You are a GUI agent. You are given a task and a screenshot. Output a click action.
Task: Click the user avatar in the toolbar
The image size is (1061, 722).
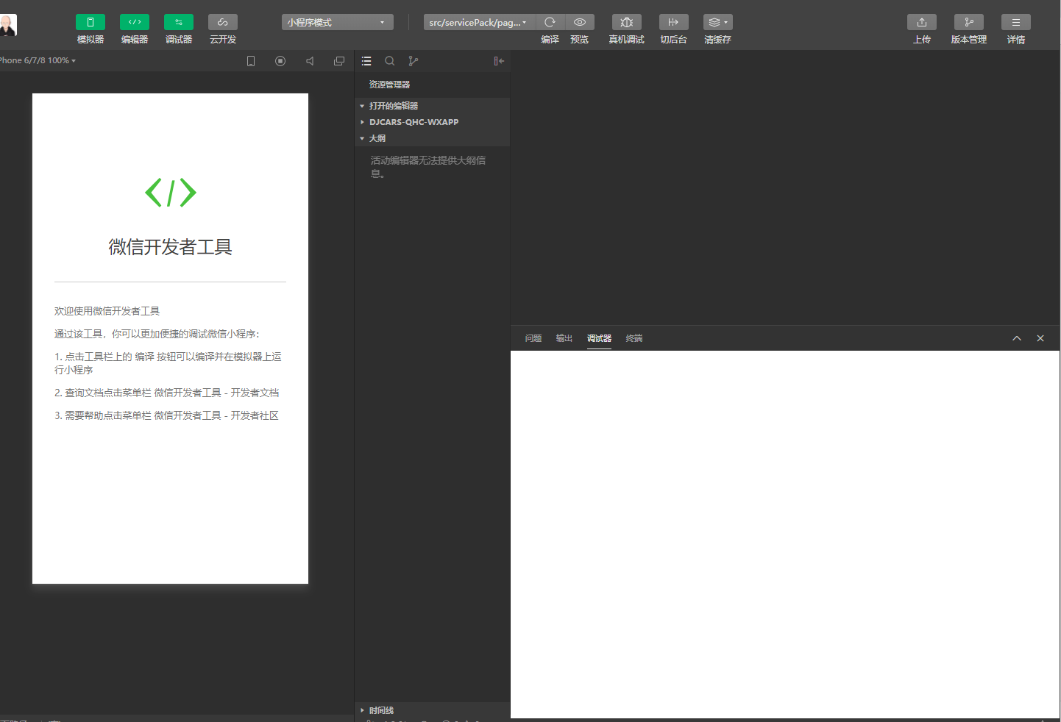click(8, 25)
